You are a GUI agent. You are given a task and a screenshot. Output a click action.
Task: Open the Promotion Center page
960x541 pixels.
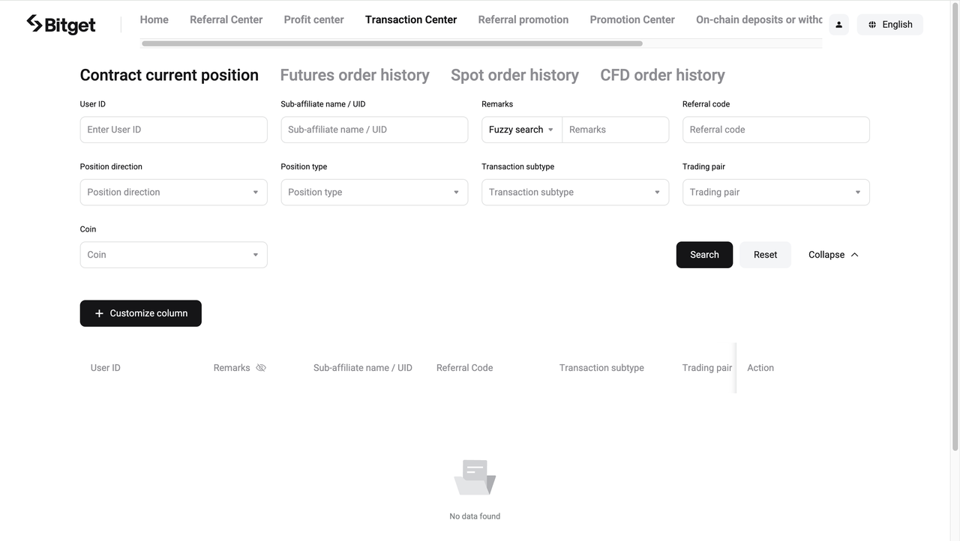point(631,19)
